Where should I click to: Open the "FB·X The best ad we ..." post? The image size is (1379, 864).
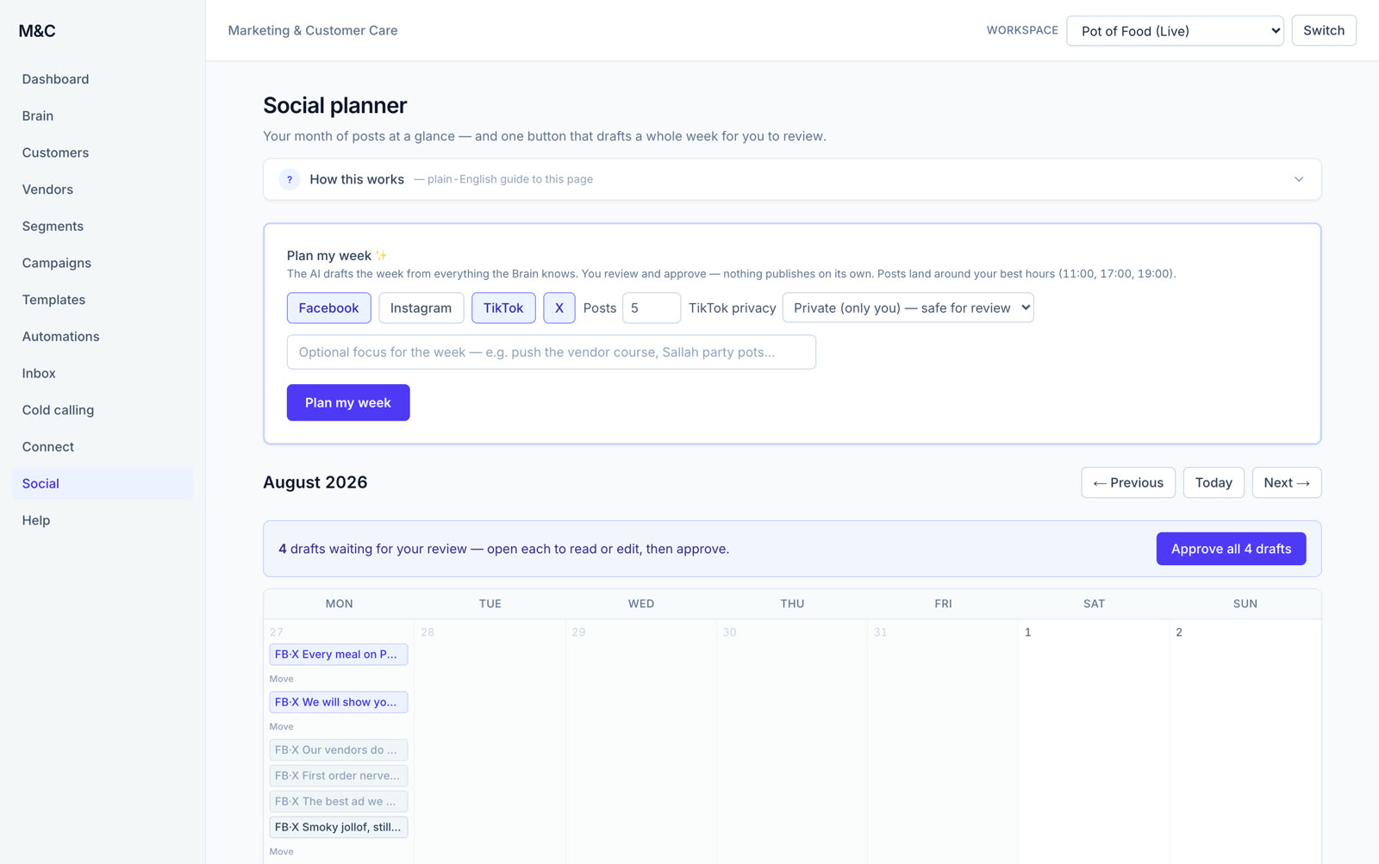[339, 801]
